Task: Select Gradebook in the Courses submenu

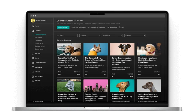Action: [x=38, y=38]
